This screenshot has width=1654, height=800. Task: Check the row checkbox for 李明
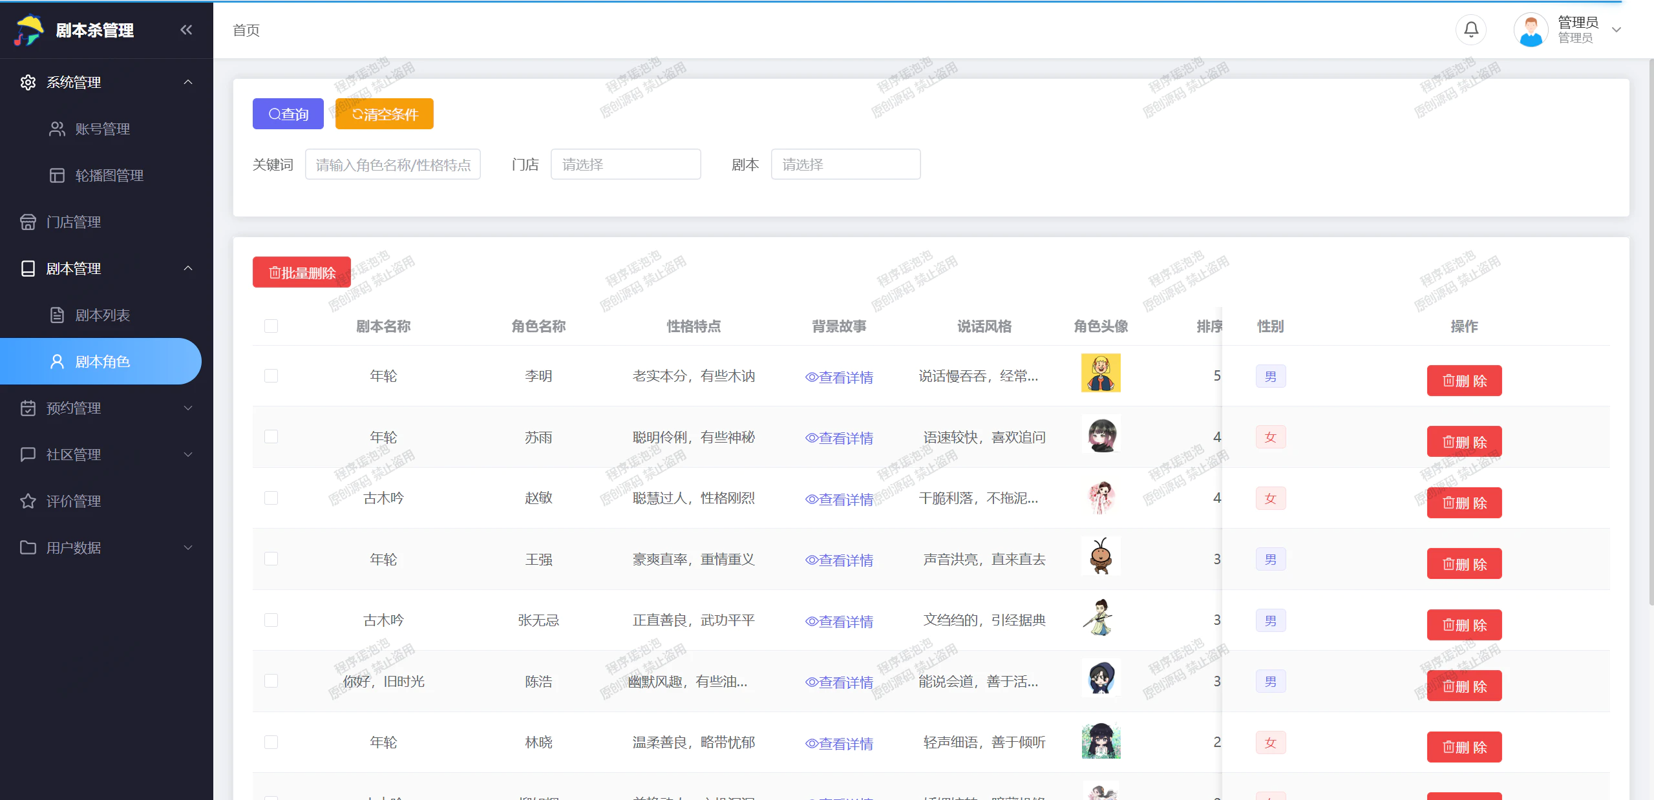(x=271, y=375)
